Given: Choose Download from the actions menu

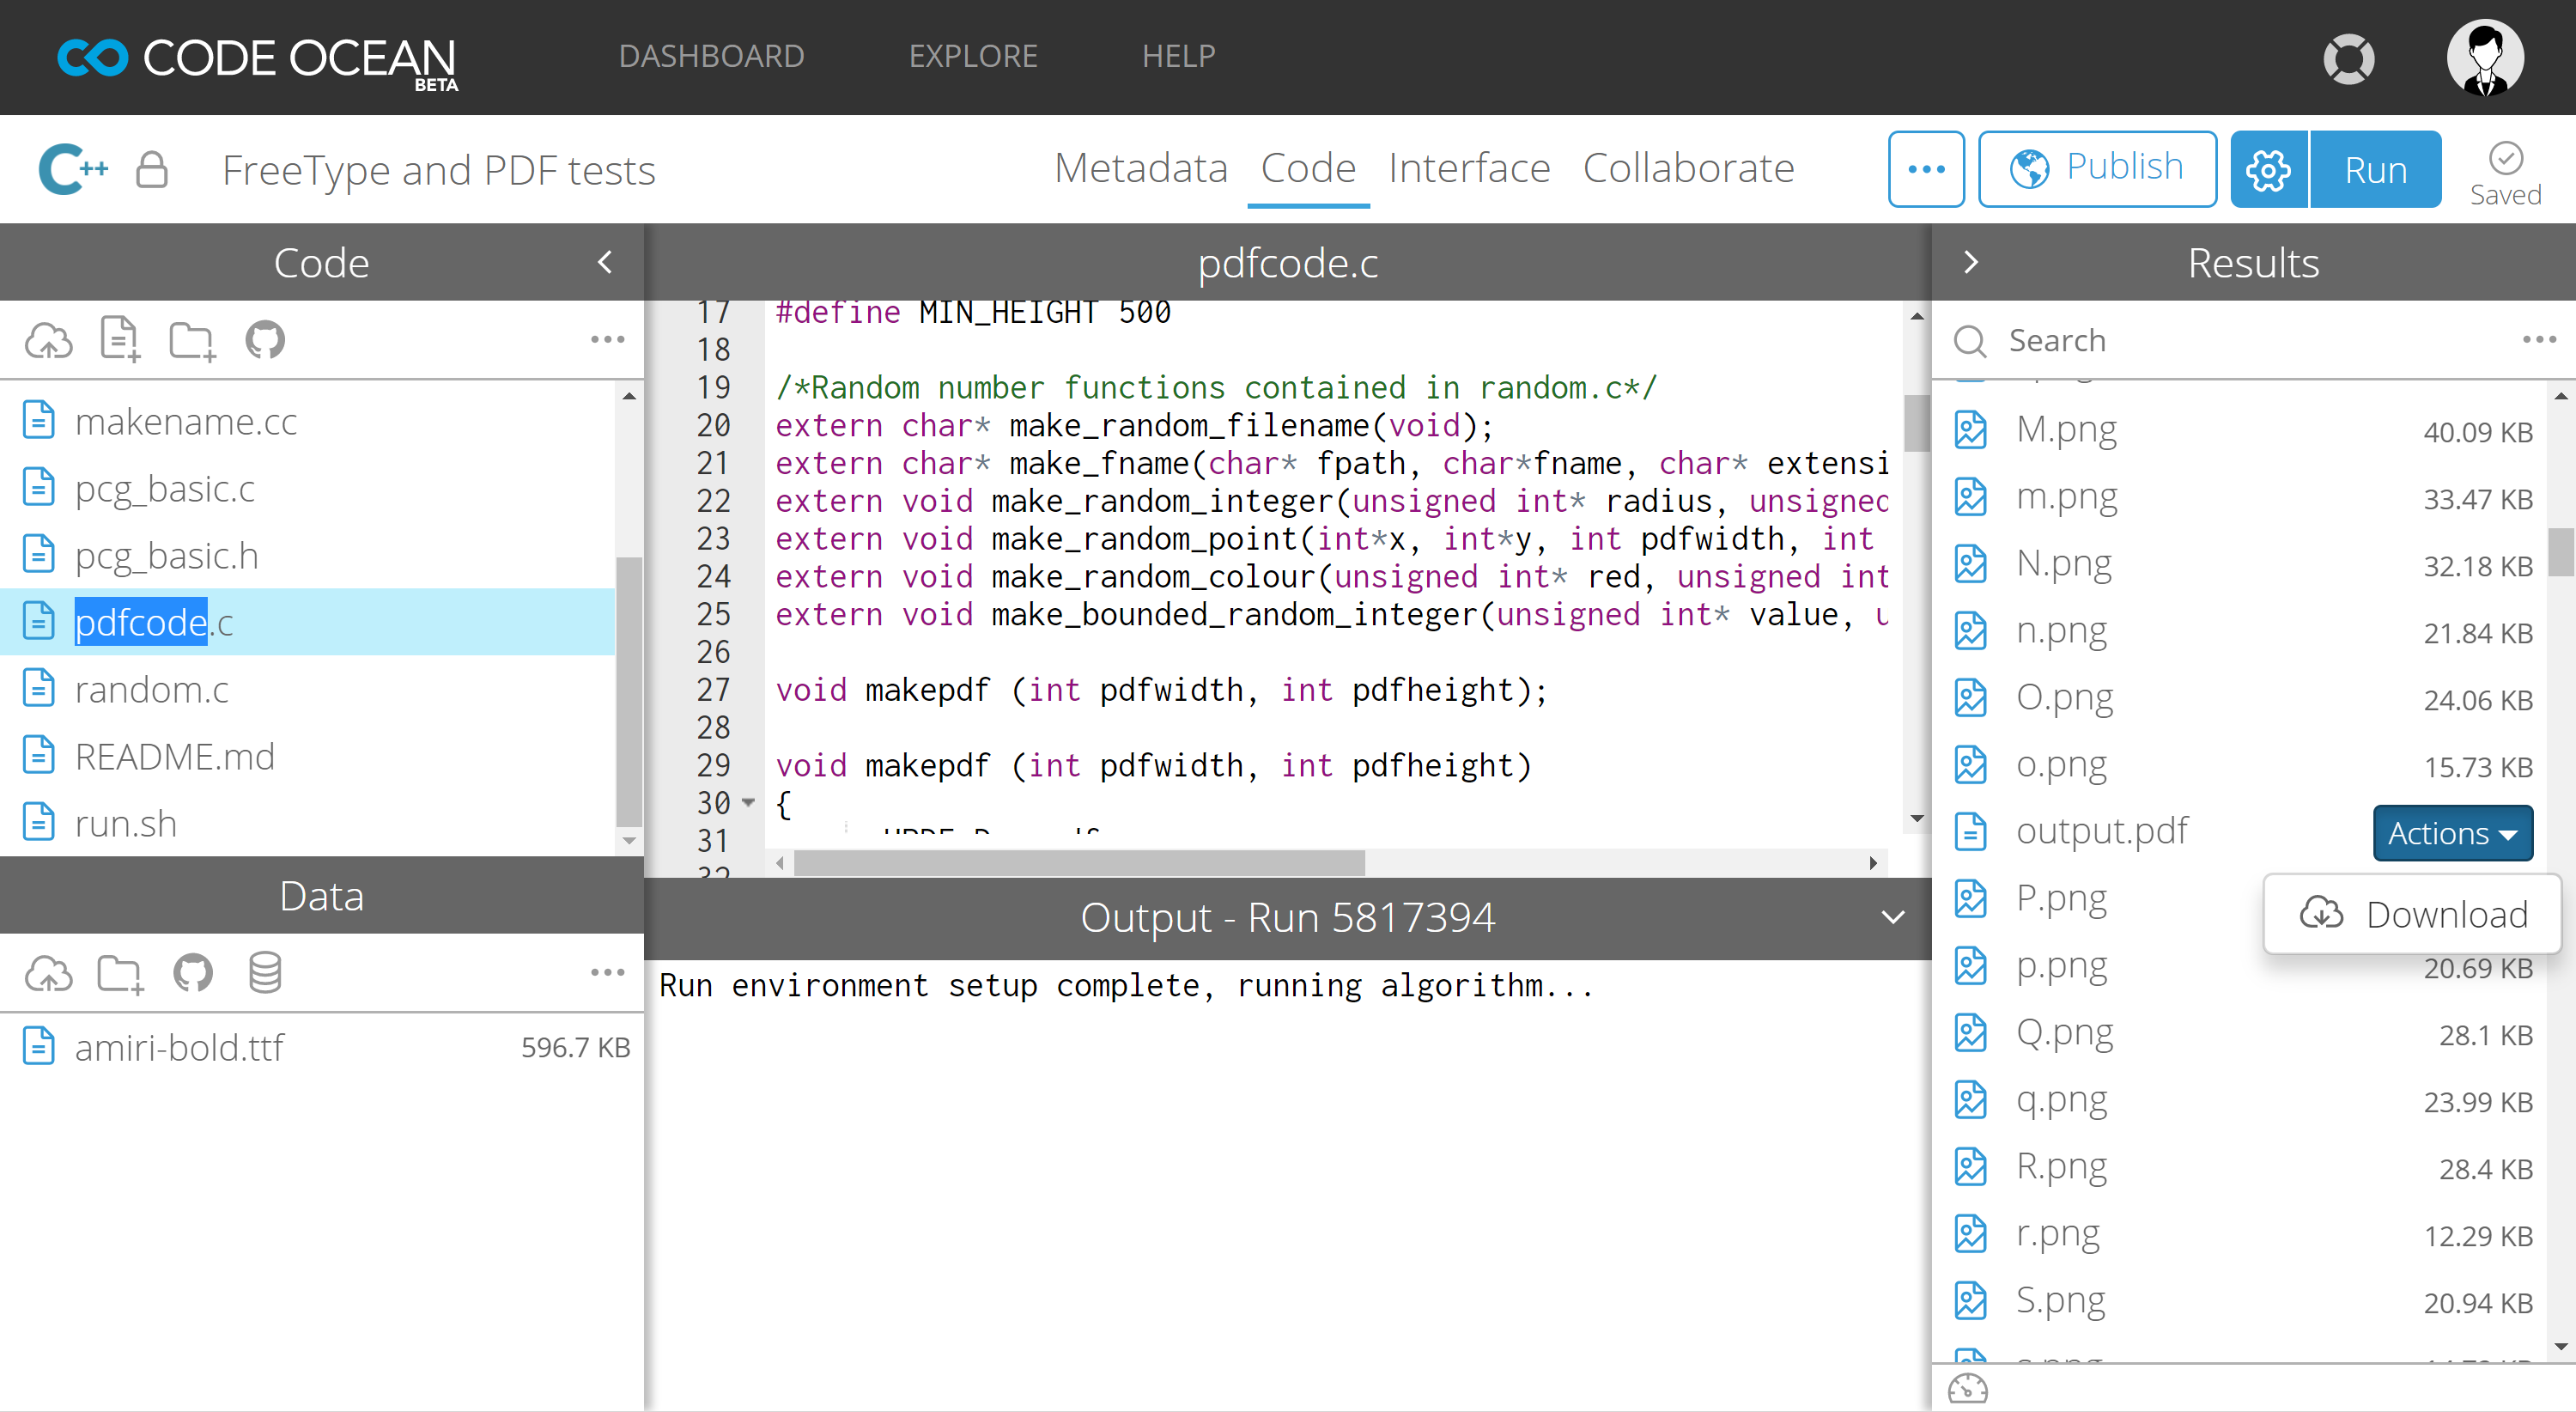Looking at the screenshot, I should click(x=2414, y=914).
